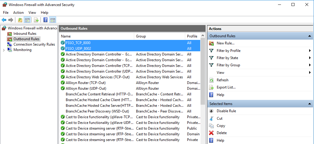Disable Rule for selected items
This screenshot has height=144, width=314.
(226, 111)
